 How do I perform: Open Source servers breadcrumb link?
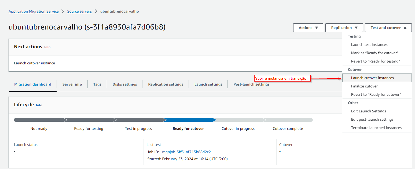pos(79,11)
